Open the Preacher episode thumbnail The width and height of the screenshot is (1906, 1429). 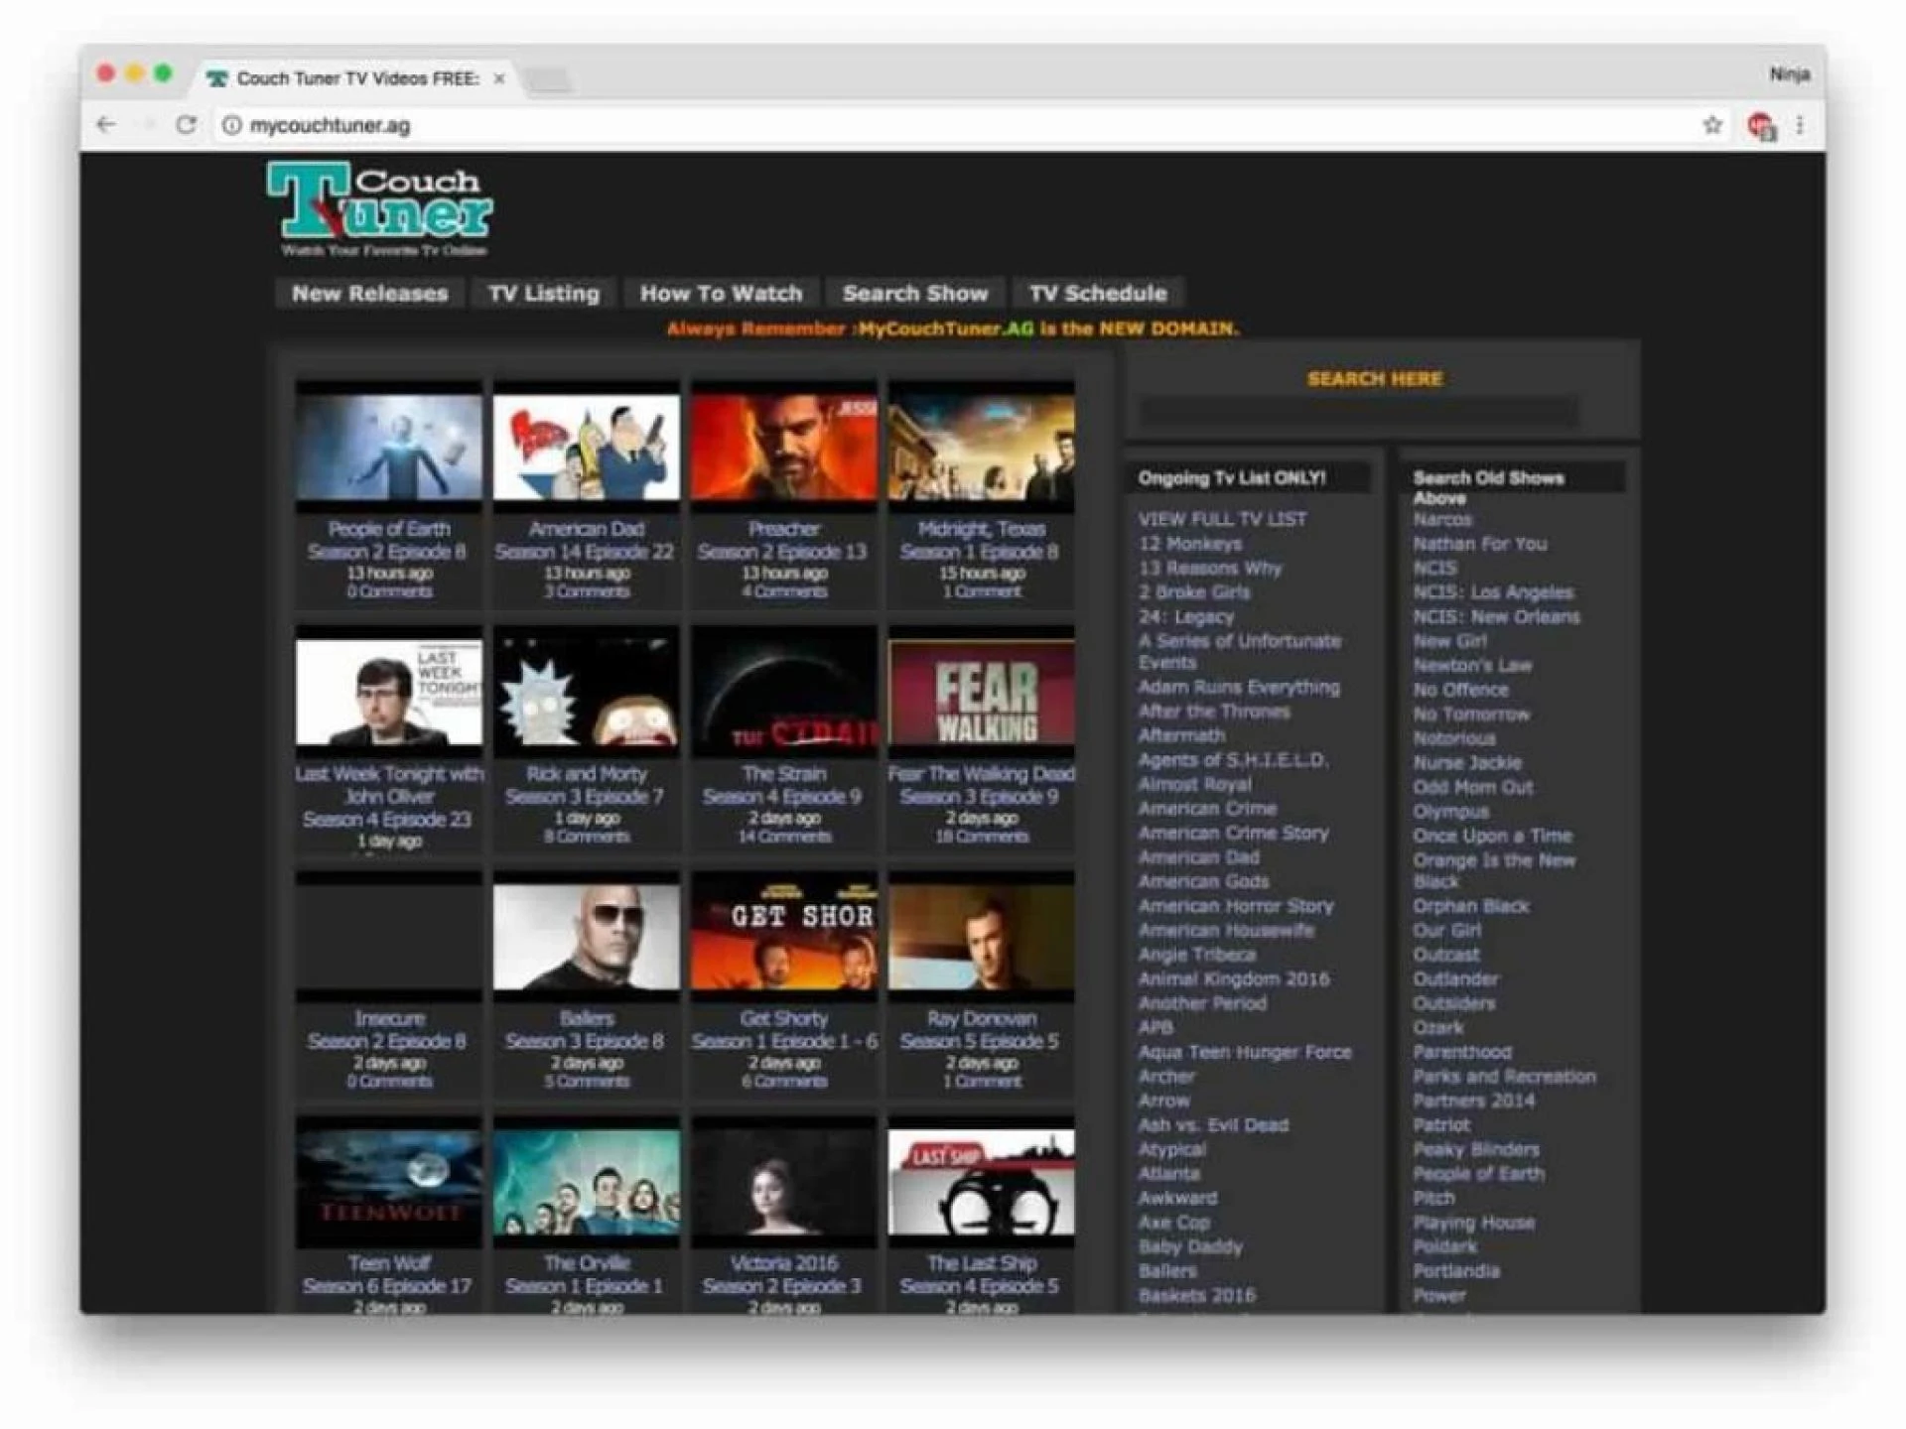783,447
